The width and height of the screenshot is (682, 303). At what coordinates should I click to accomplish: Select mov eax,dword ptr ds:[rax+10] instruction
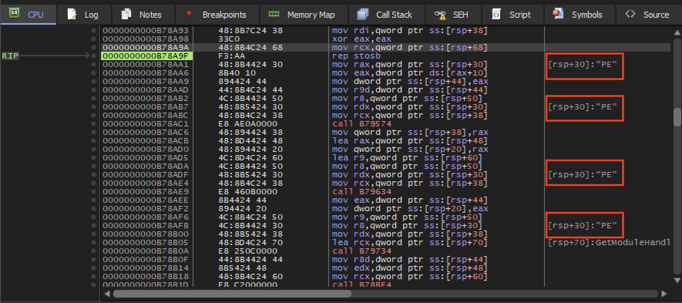pyautogui.click(x=410, y=73)
